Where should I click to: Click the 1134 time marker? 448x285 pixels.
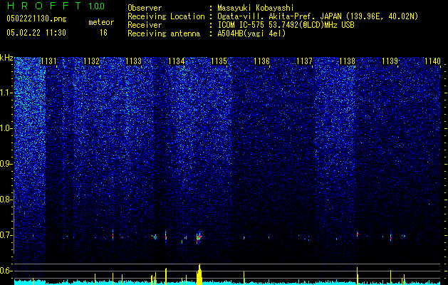click(x=177, y=61)
